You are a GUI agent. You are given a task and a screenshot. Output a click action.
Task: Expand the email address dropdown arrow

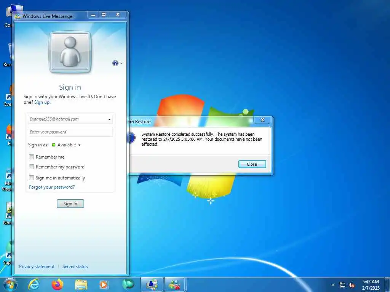click(x=109, y=119)
